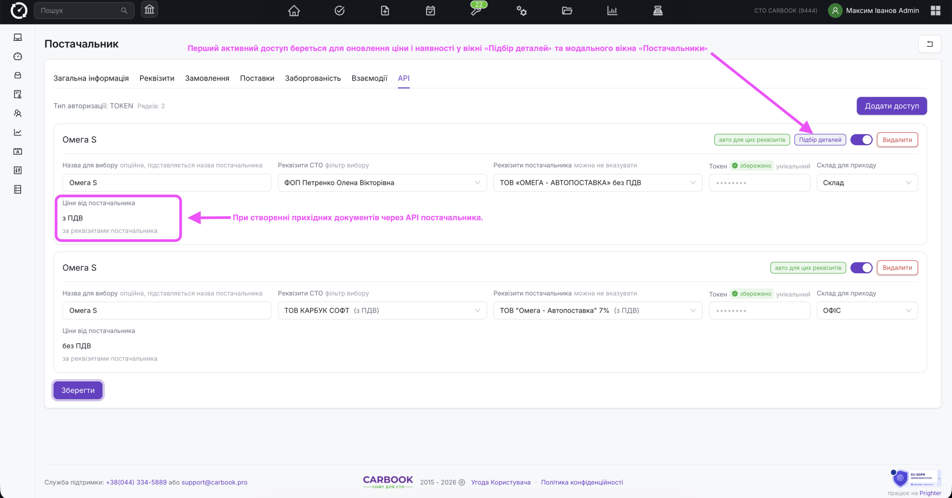Click the laptop icon in left sidebar
This screenshot has height=498, width=952.
[x=17, y=37]
